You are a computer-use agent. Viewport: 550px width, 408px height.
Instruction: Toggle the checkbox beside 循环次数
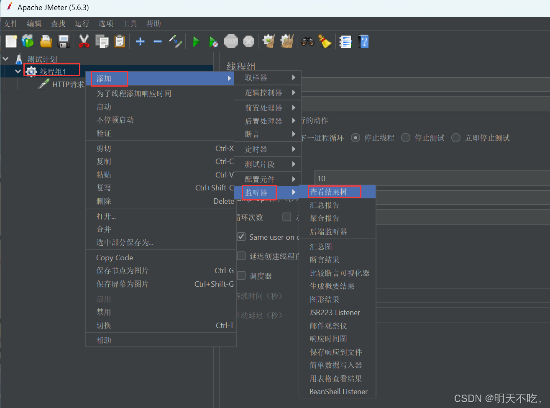(287, 217)
